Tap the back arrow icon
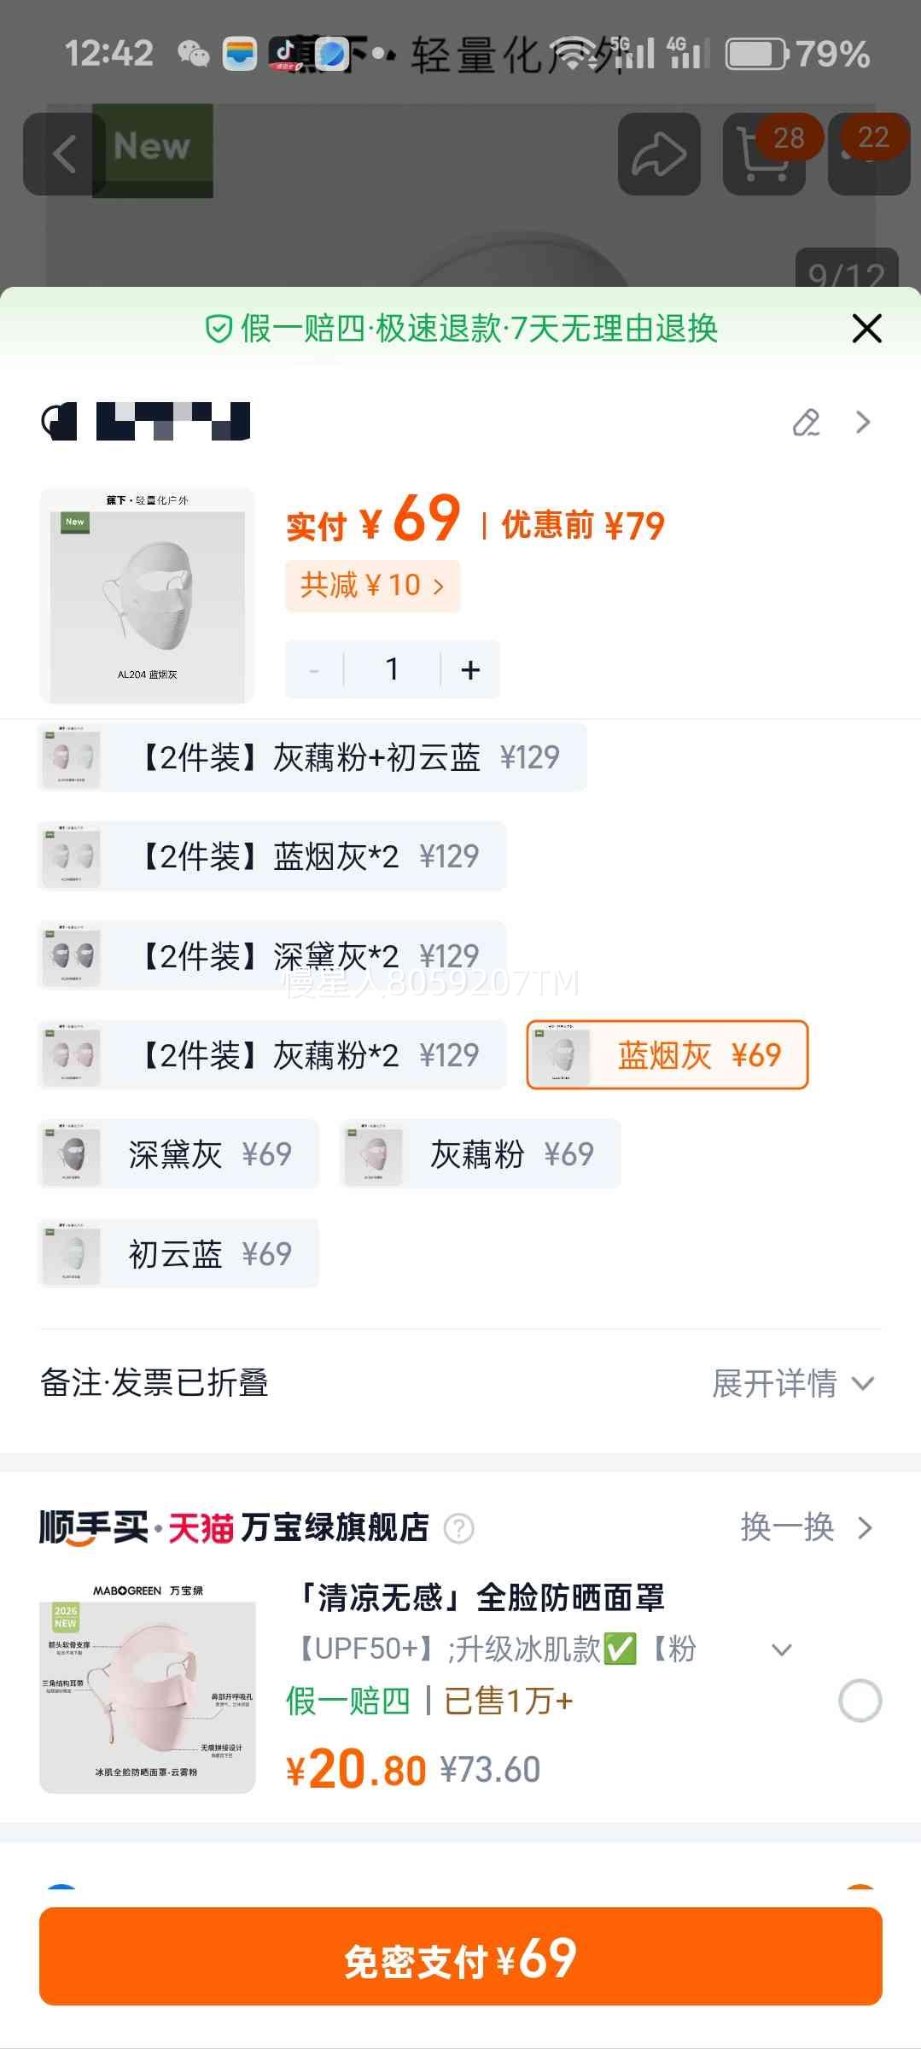 tap(64, 155)
